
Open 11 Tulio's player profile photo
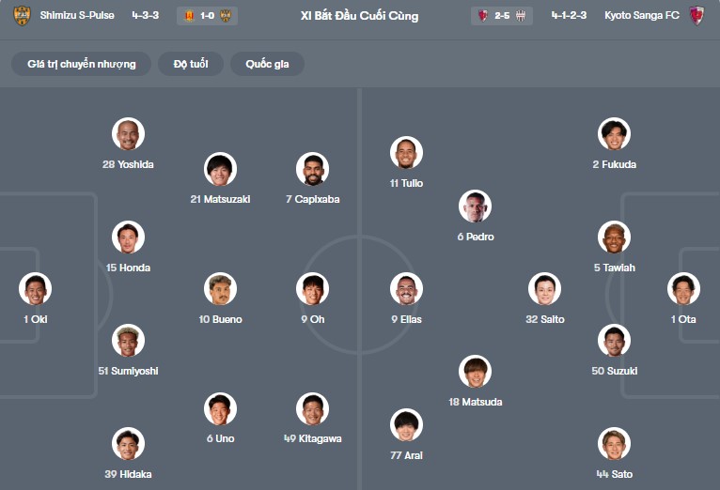[406, 153]
